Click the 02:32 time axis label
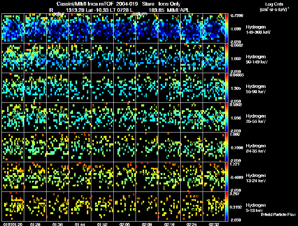The width and height of the screenshot is (298, 226). [214, 225]
